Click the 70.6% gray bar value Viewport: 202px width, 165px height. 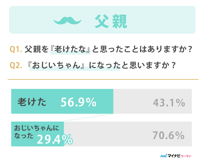point(169,135)
